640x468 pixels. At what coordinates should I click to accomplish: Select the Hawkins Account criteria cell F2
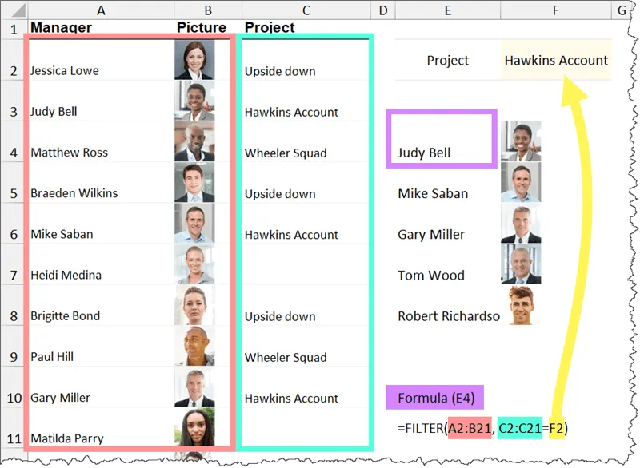click(x=556, y=59)
